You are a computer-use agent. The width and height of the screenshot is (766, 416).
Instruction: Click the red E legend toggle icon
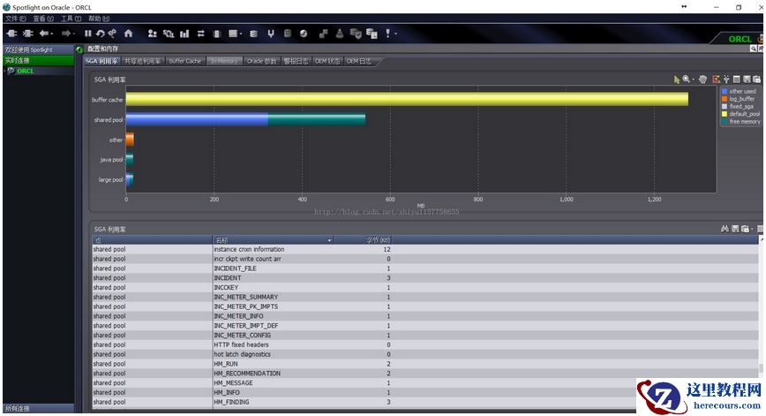pyautogui.click(x=717, y=79)
